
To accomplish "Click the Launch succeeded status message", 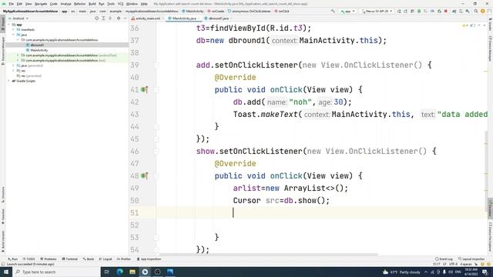I will click(31, 264).
